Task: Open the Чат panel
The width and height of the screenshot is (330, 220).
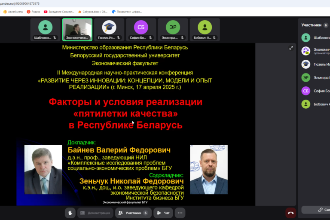Action: click(163, 213)
